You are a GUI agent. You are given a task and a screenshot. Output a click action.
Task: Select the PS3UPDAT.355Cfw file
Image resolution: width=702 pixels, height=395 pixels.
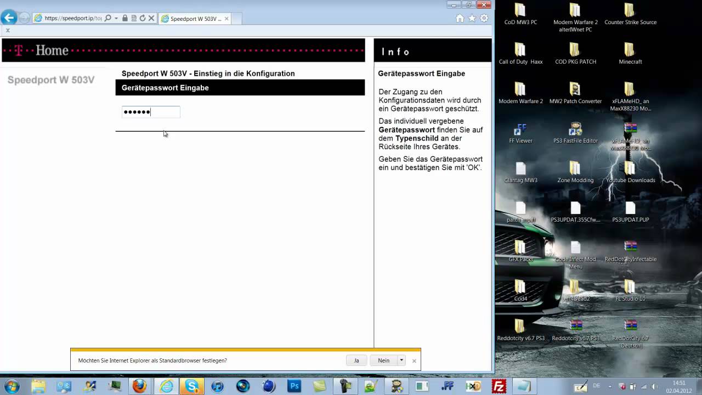click(x=575, y=212)
